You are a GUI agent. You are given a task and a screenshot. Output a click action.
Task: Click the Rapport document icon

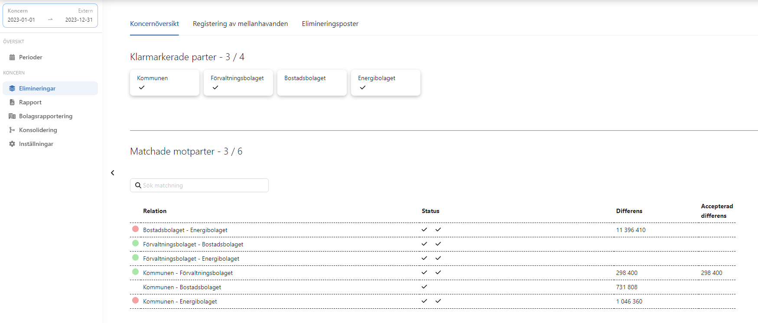pos(12,102)
